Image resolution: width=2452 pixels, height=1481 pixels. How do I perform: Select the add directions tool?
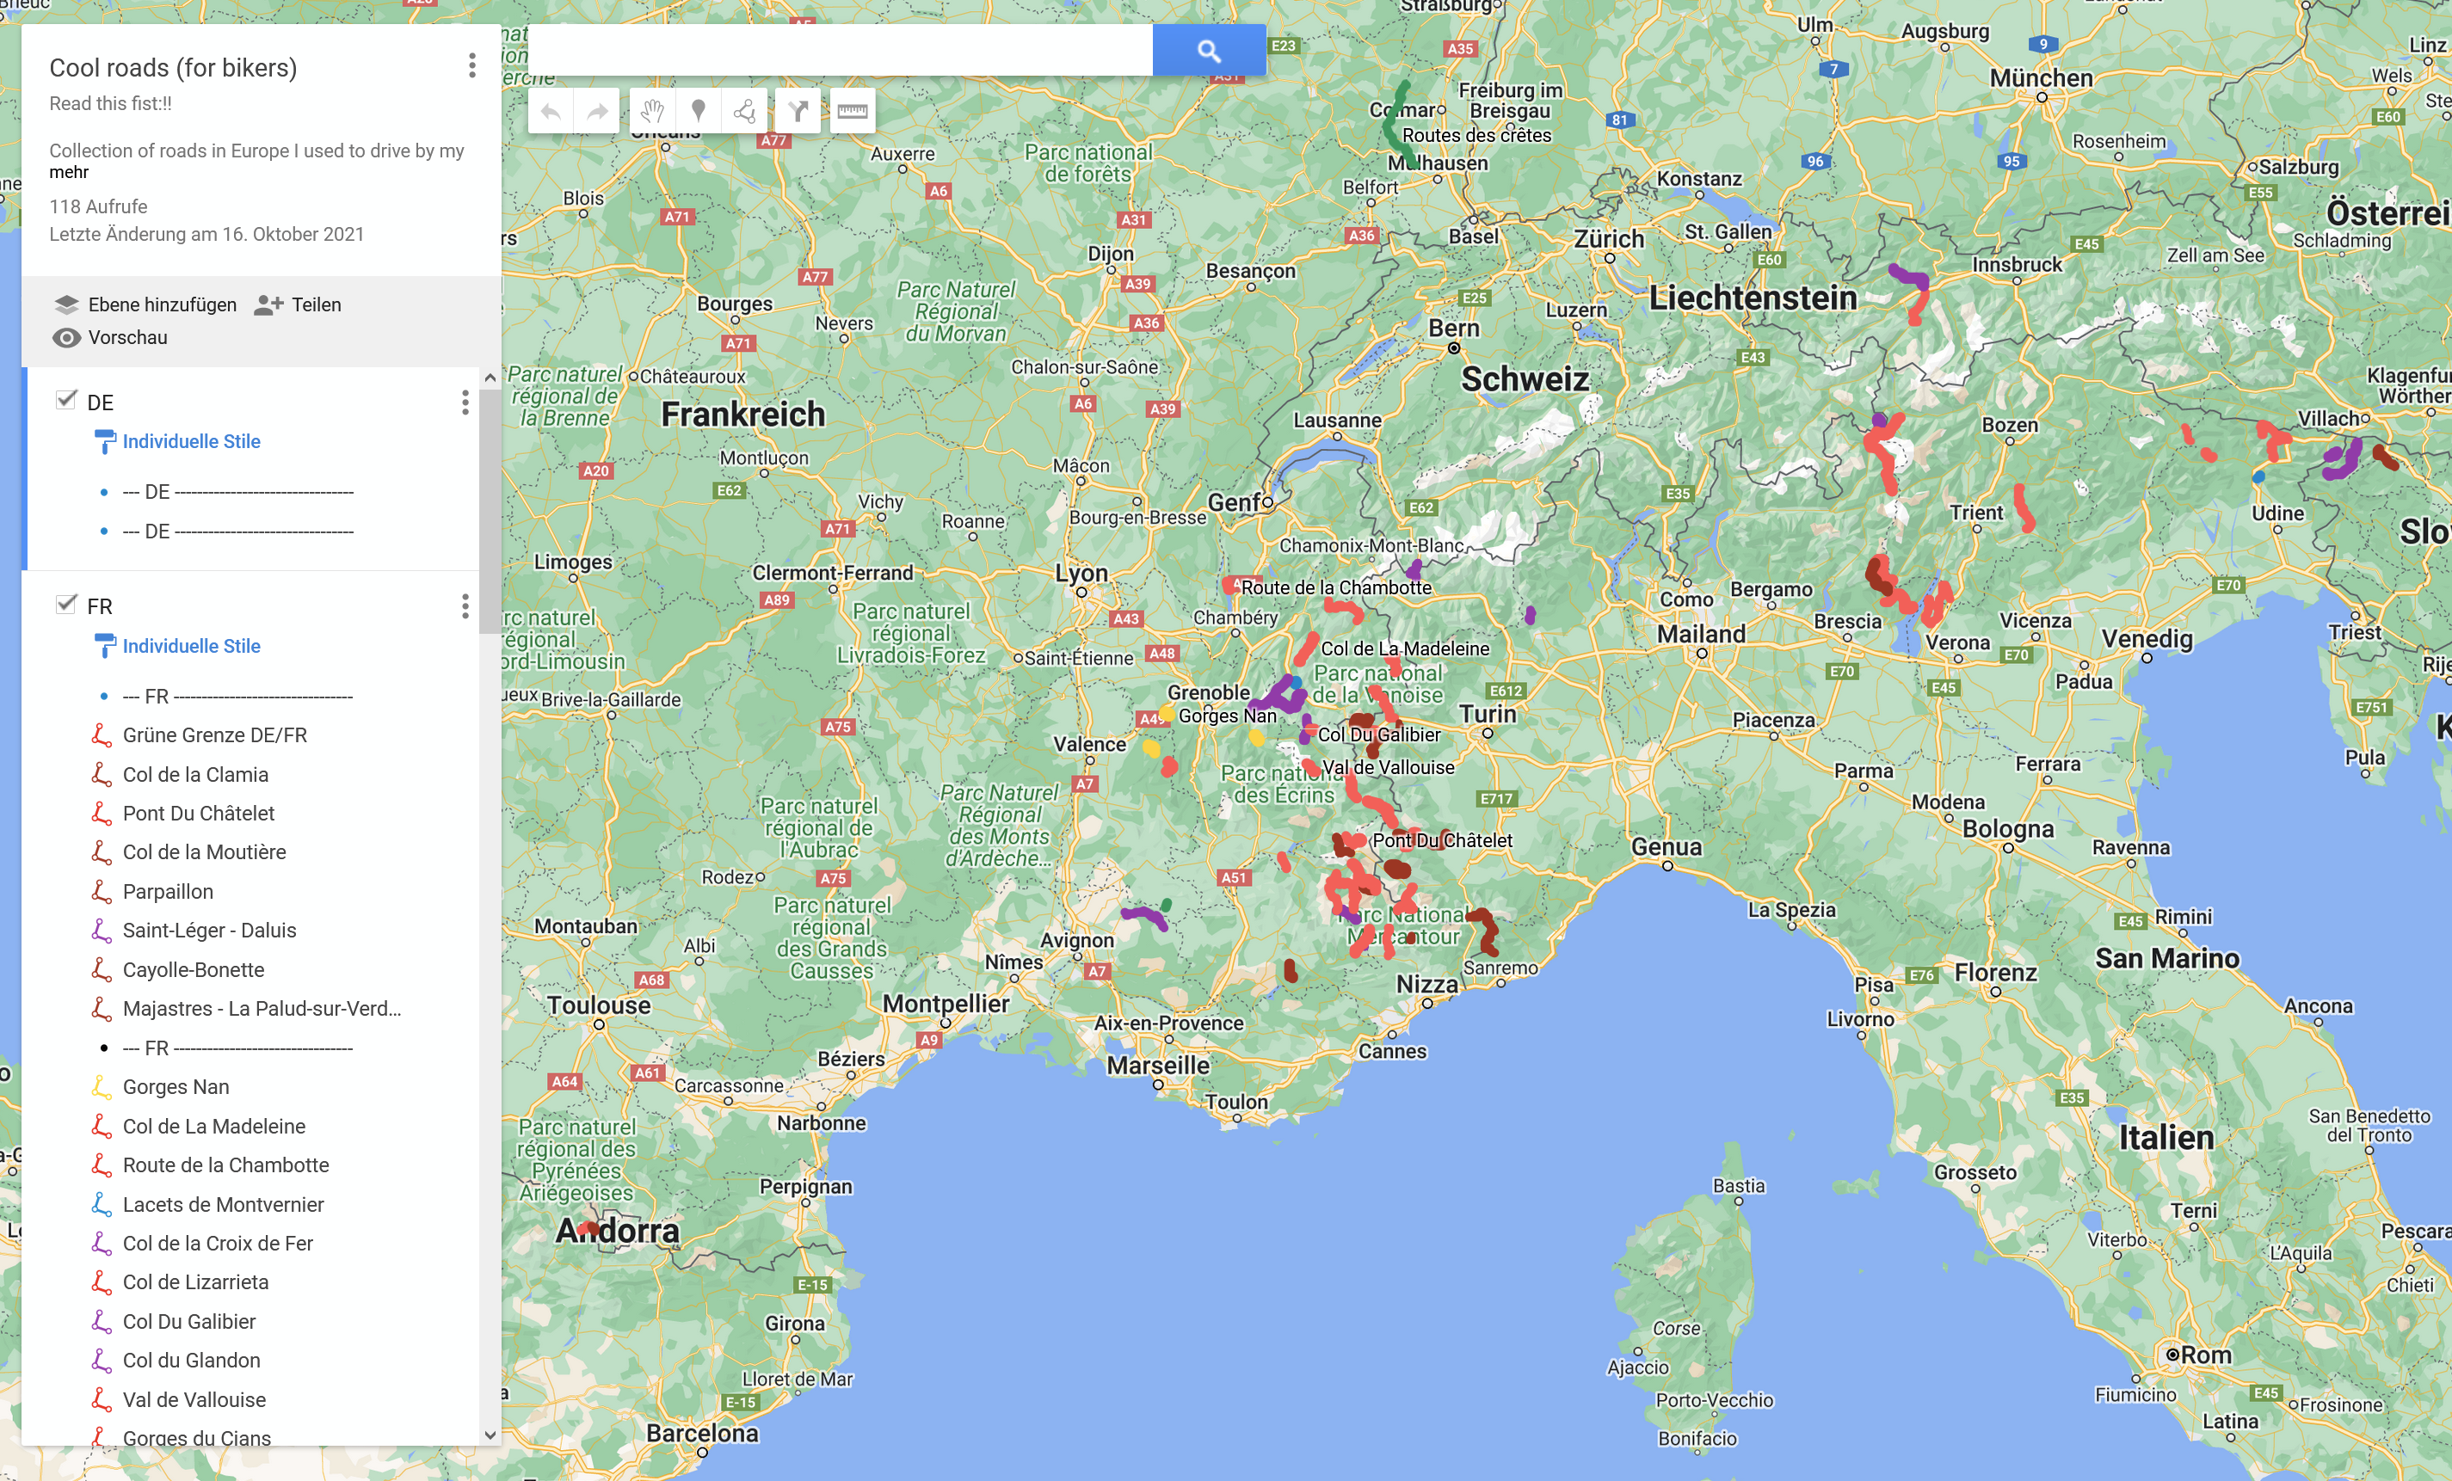point(797,112)
